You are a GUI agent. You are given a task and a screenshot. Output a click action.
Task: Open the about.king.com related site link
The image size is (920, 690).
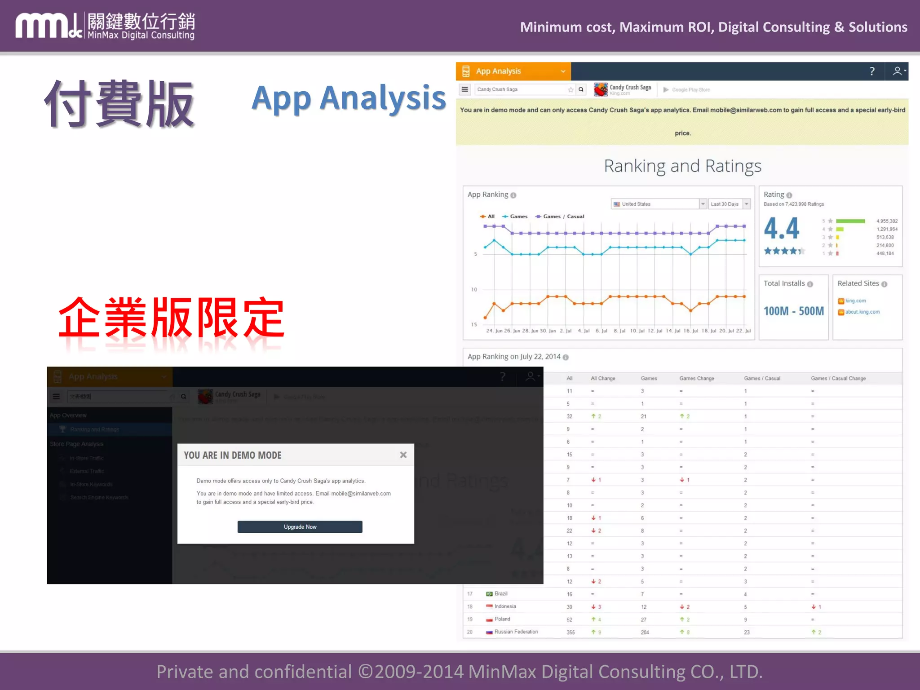[862, 312]
